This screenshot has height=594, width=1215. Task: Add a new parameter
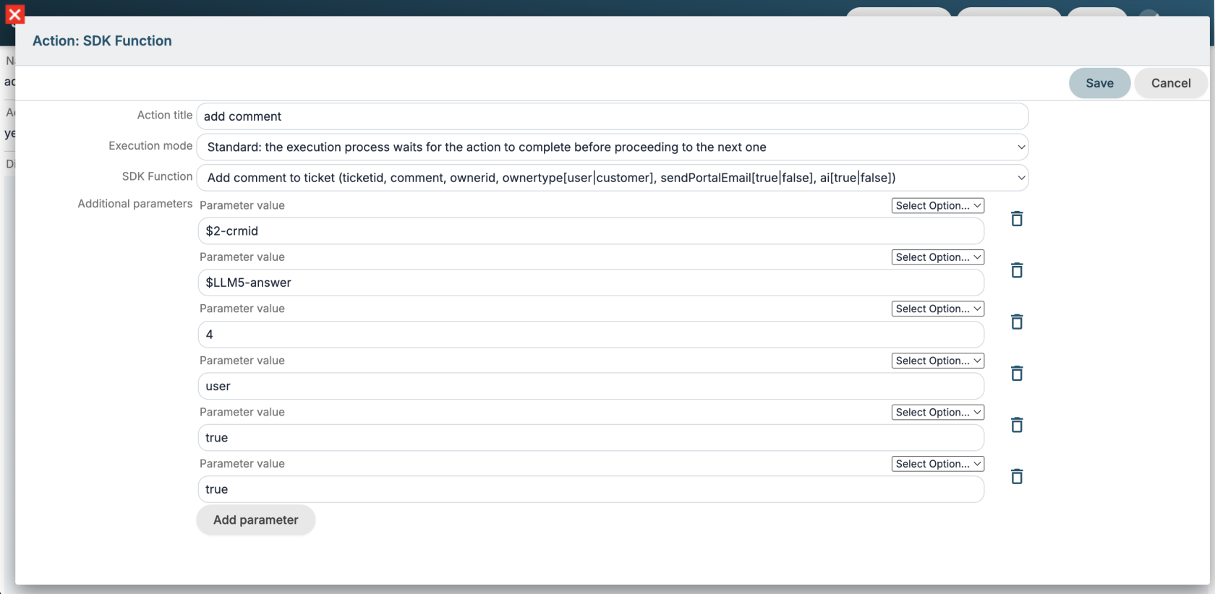pos(256,520)
